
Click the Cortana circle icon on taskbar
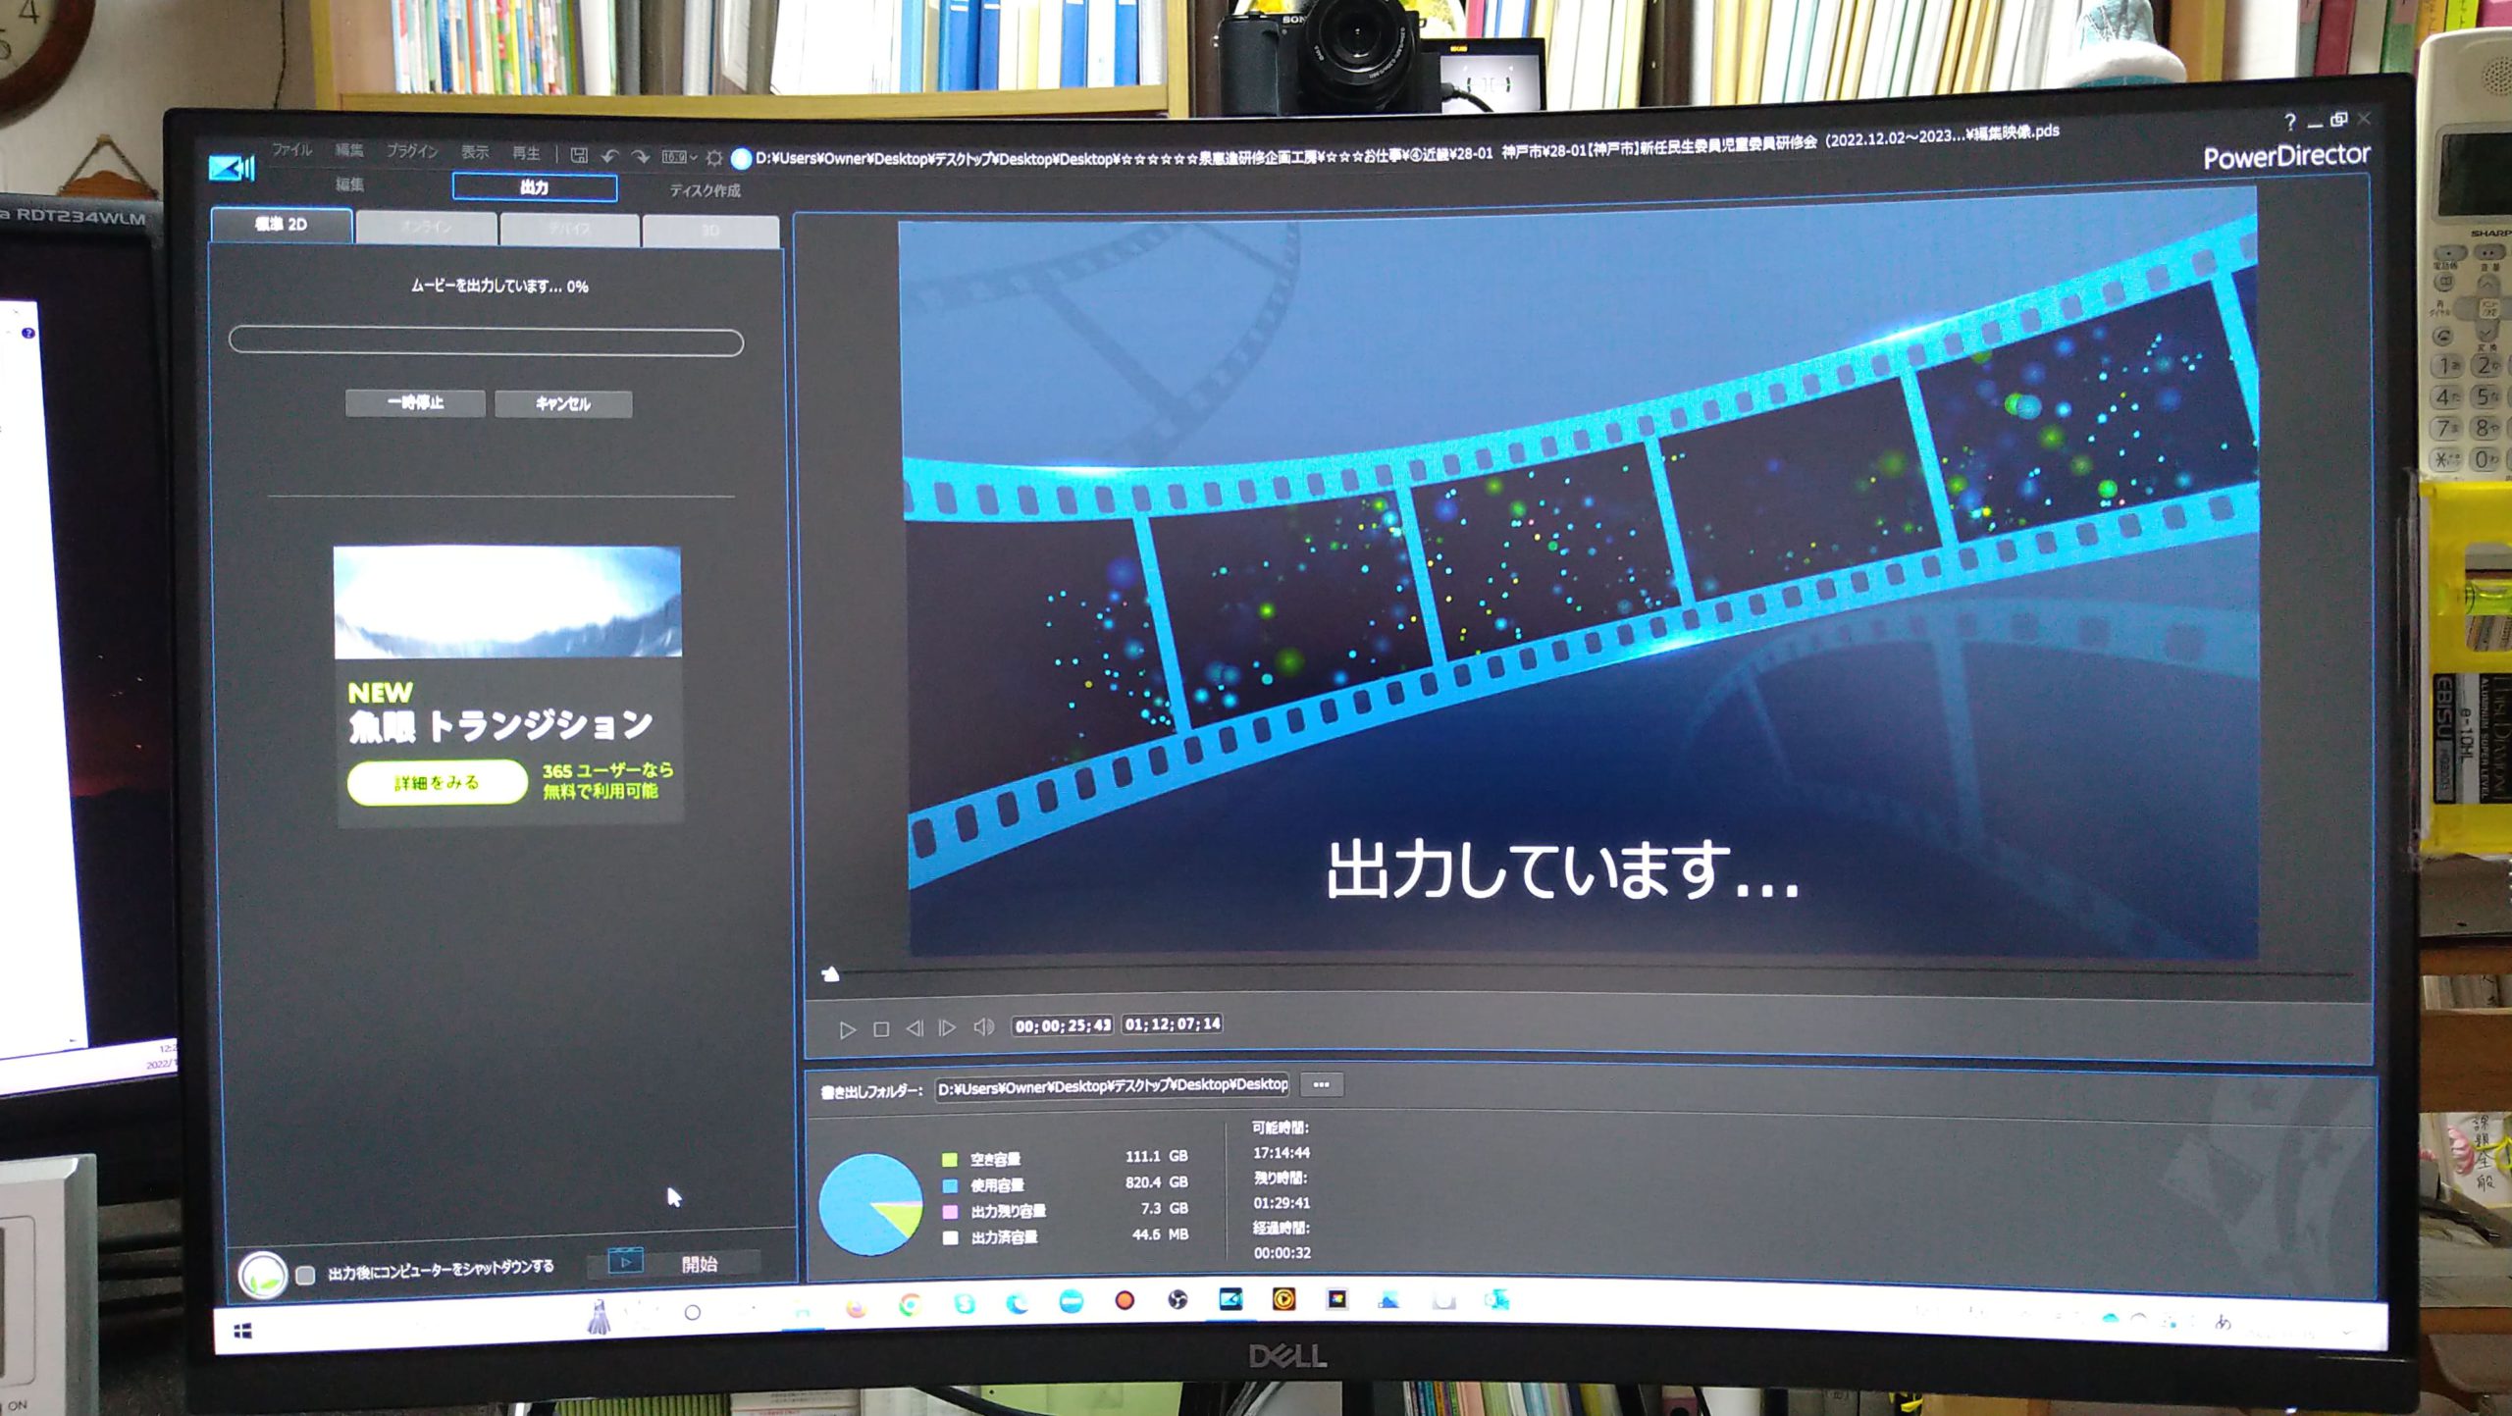pos(693,1313)
